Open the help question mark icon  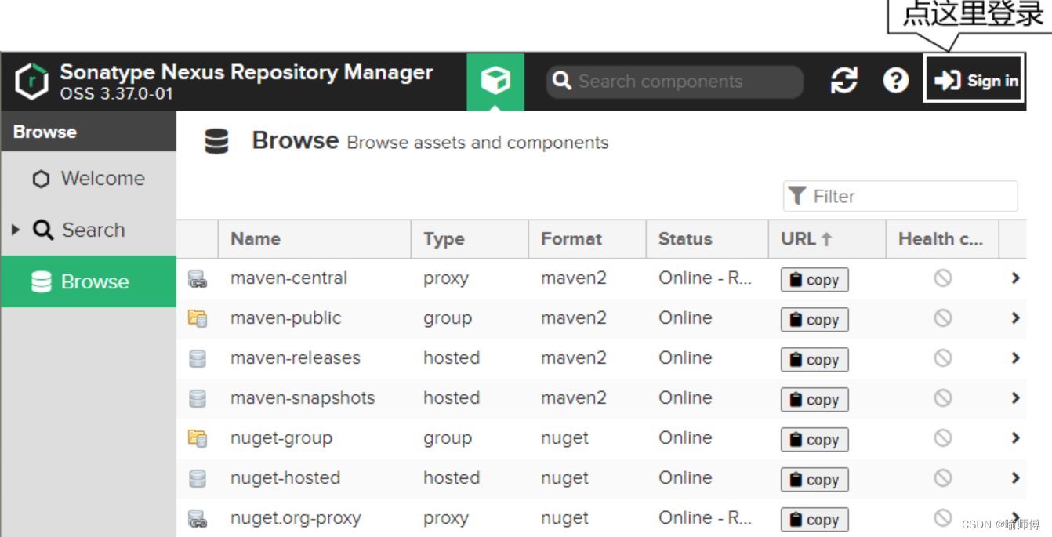[896, 81]
